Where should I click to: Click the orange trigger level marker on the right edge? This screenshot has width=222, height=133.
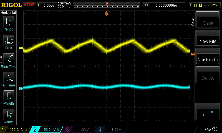[193, 54]
